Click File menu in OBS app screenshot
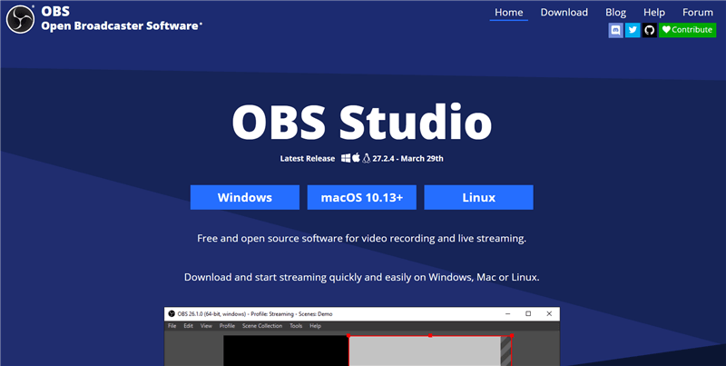Viewport: 726px width, 366px height. (172, 326)
